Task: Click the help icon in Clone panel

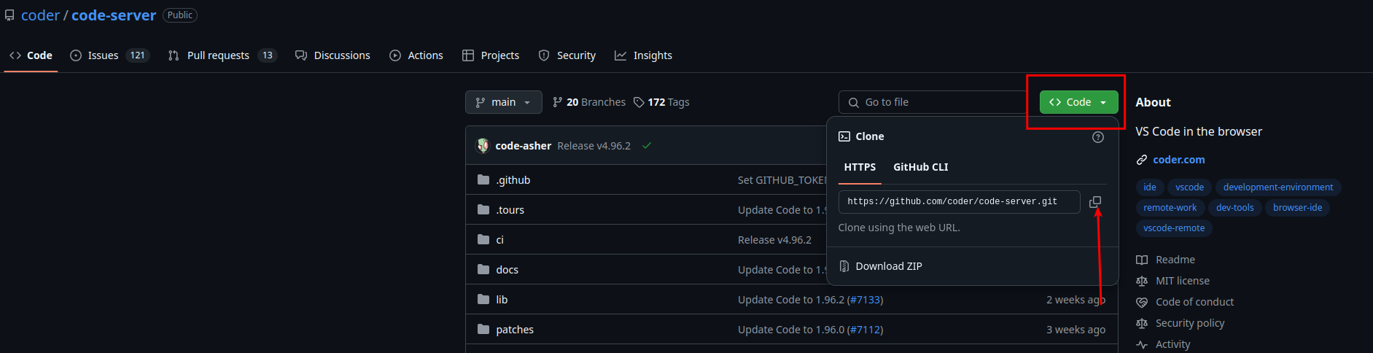Action: (1097, 137)
